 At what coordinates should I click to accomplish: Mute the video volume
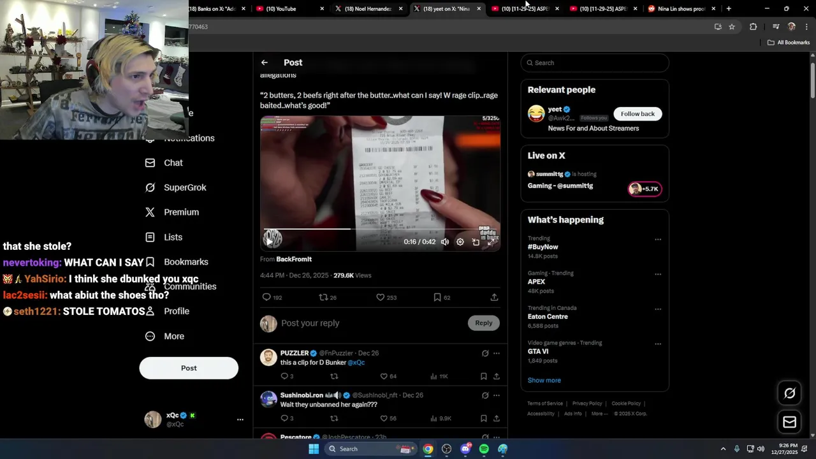[445, 242]
